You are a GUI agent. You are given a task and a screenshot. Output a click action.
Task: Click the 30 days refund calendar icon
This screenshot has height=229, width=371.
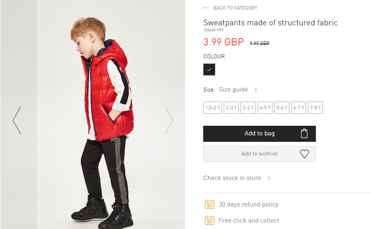tap(209, 204)
